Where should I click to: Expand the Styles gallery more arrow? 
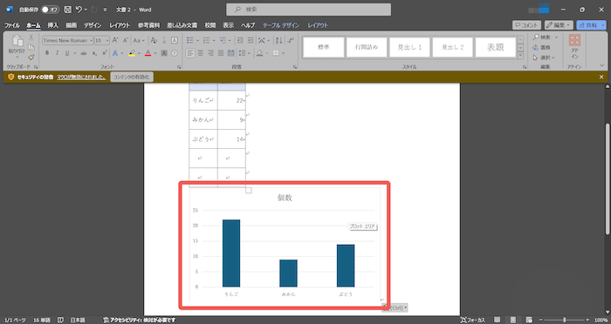coord(520,55)
